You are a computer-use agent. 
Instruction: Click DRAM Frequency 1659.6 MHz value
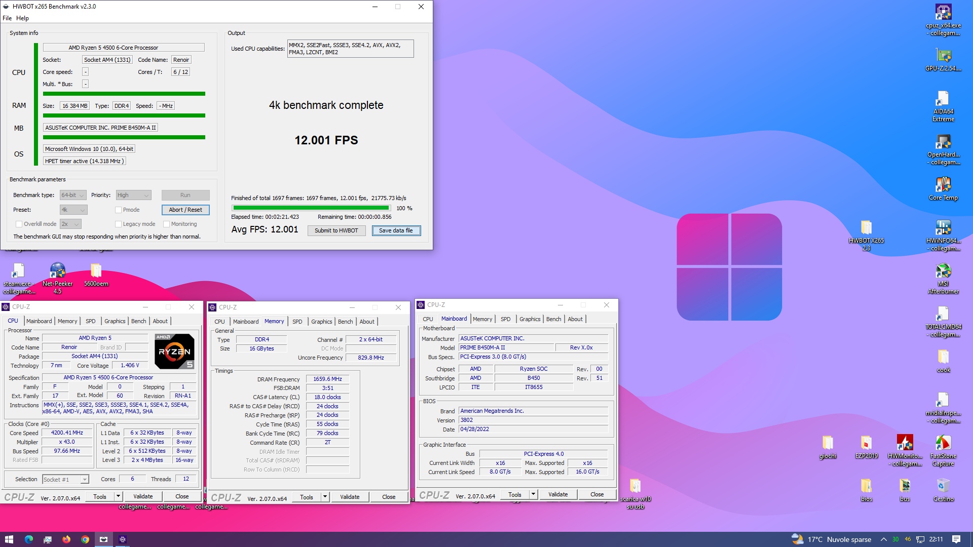coord(327,379)
